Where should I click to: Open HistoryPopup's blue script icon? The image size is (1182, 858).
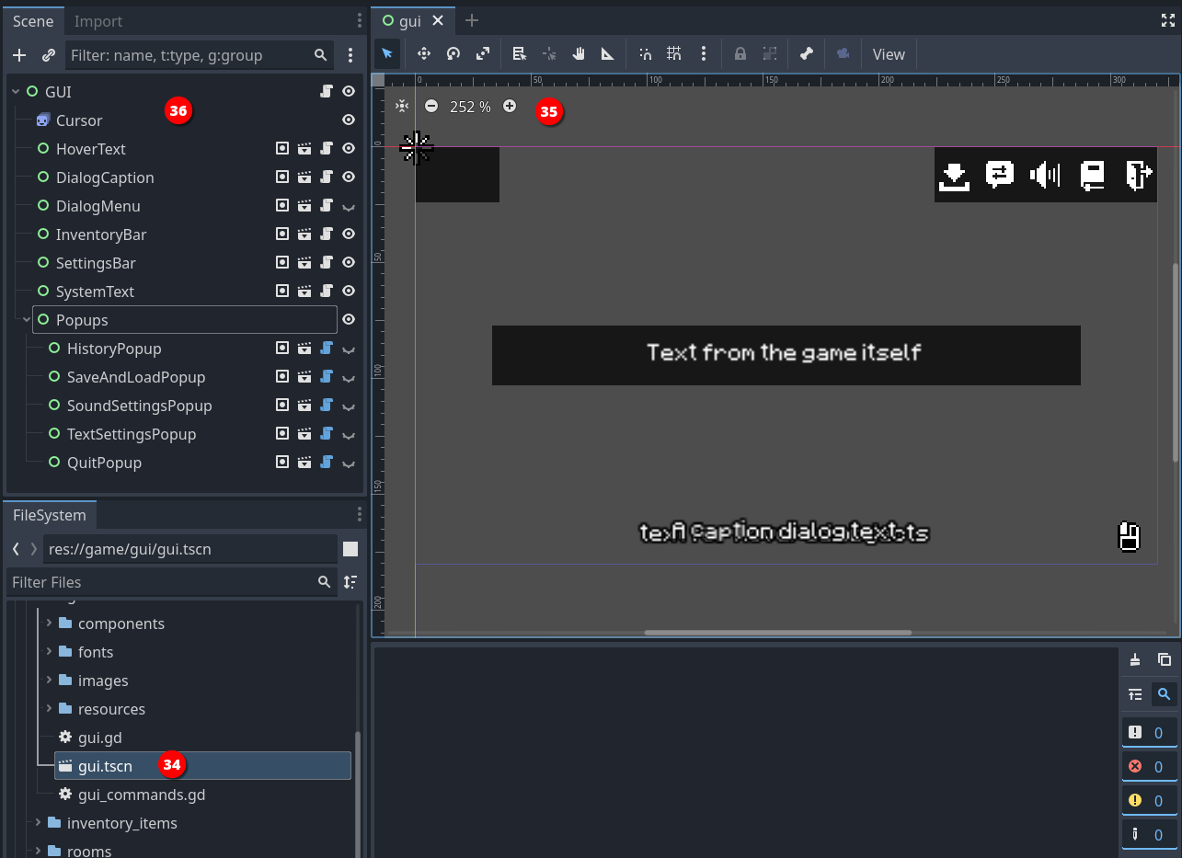point(326,349)
